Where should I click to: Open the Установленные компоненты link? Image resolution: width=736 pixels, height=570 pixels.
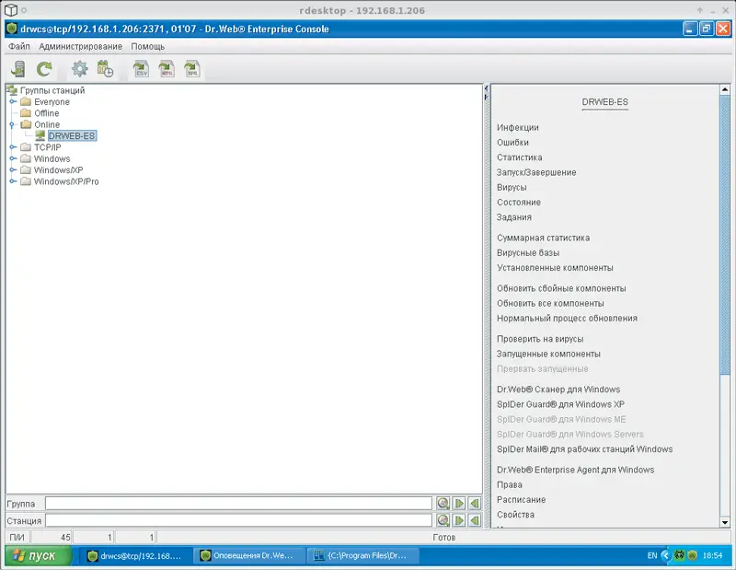[x=555, y=268]
